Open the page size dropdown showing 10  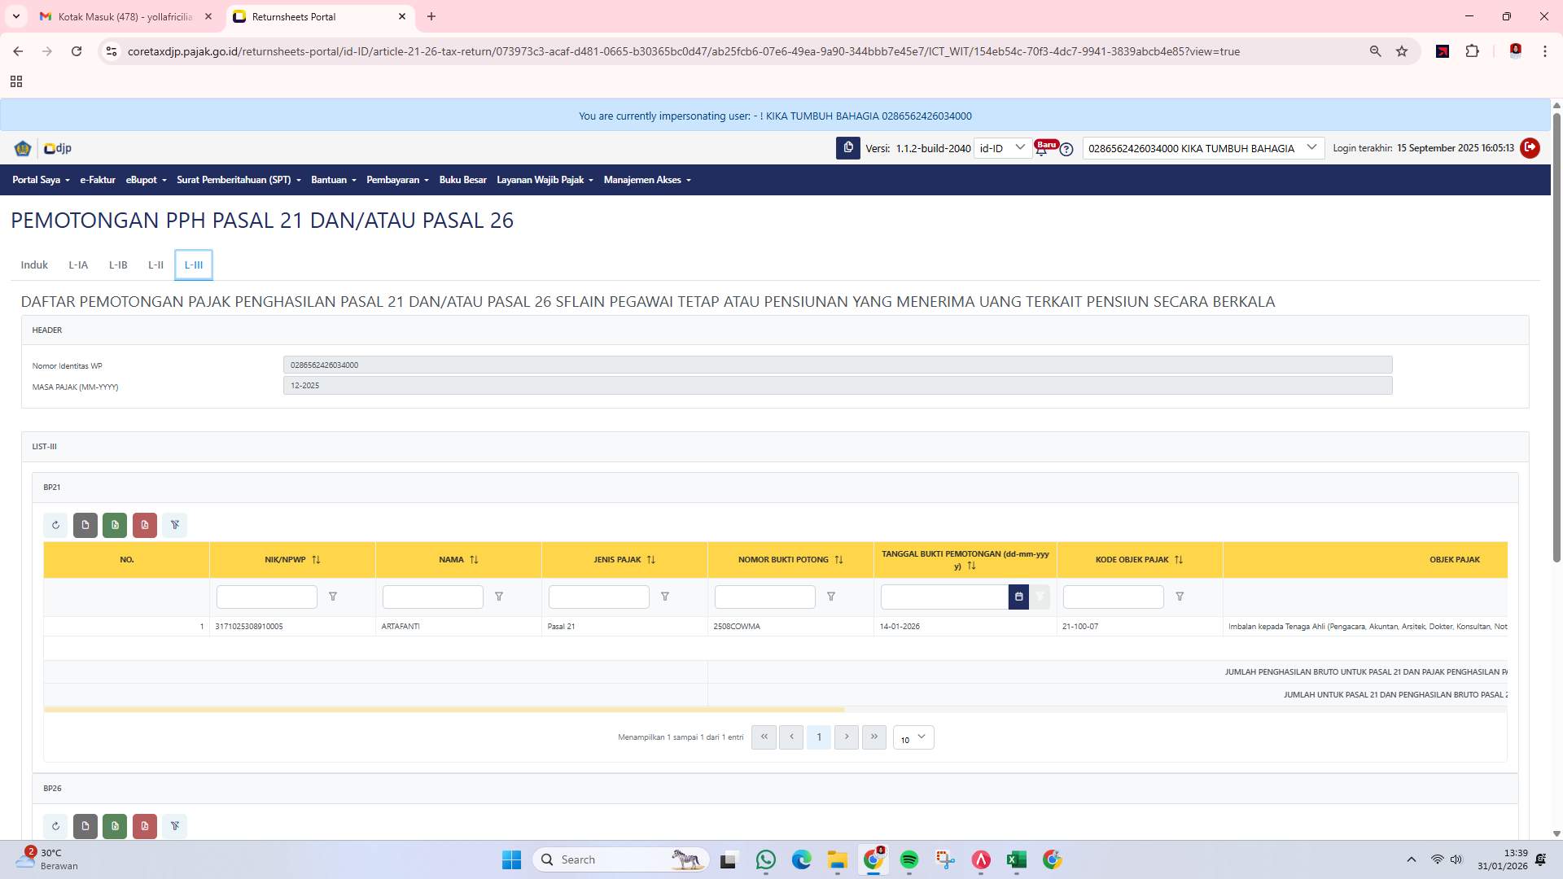[x=913, y=737]
